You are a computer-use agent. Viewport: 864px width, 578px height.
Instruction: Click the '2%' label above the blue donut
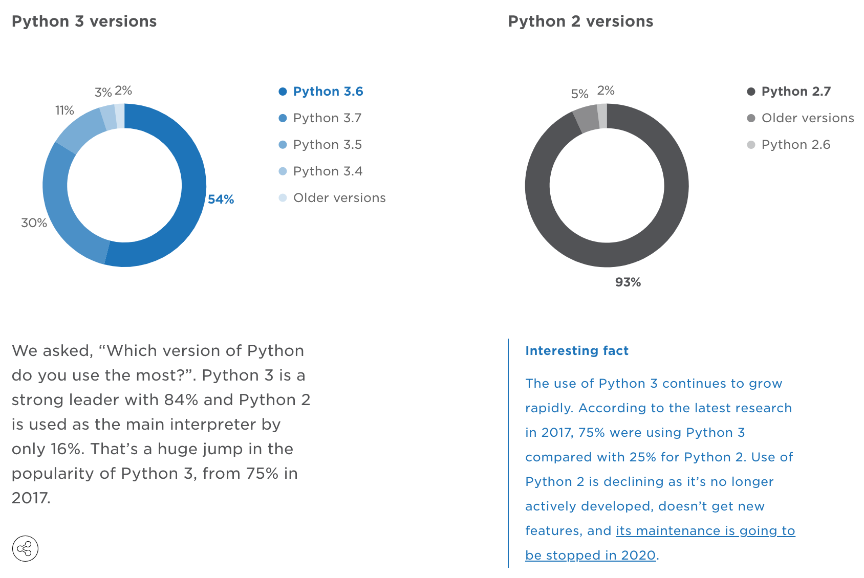pos(123,91)
